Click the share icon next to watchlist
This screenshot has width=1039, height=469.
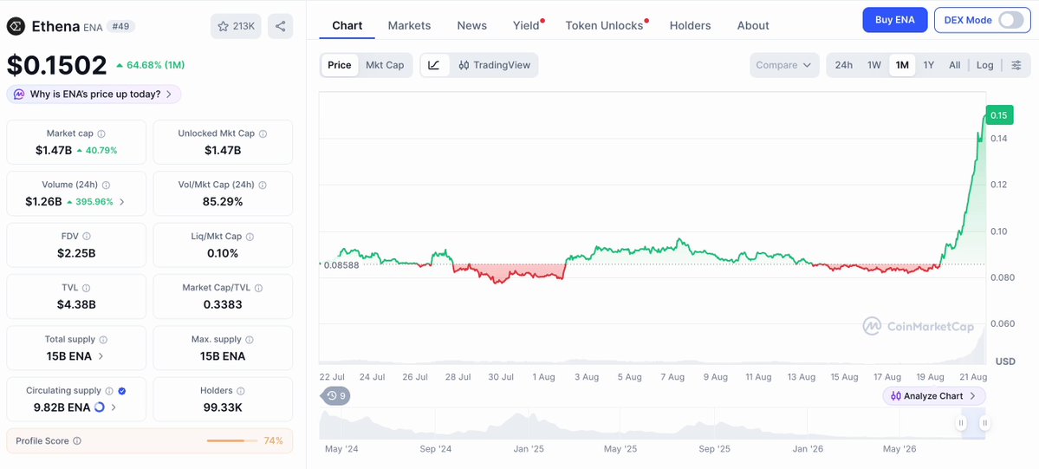point(280,27)
